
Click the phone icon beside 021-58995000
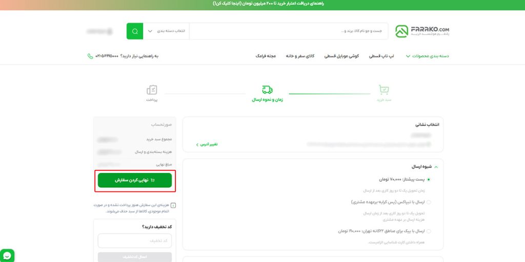click(90, 56)
